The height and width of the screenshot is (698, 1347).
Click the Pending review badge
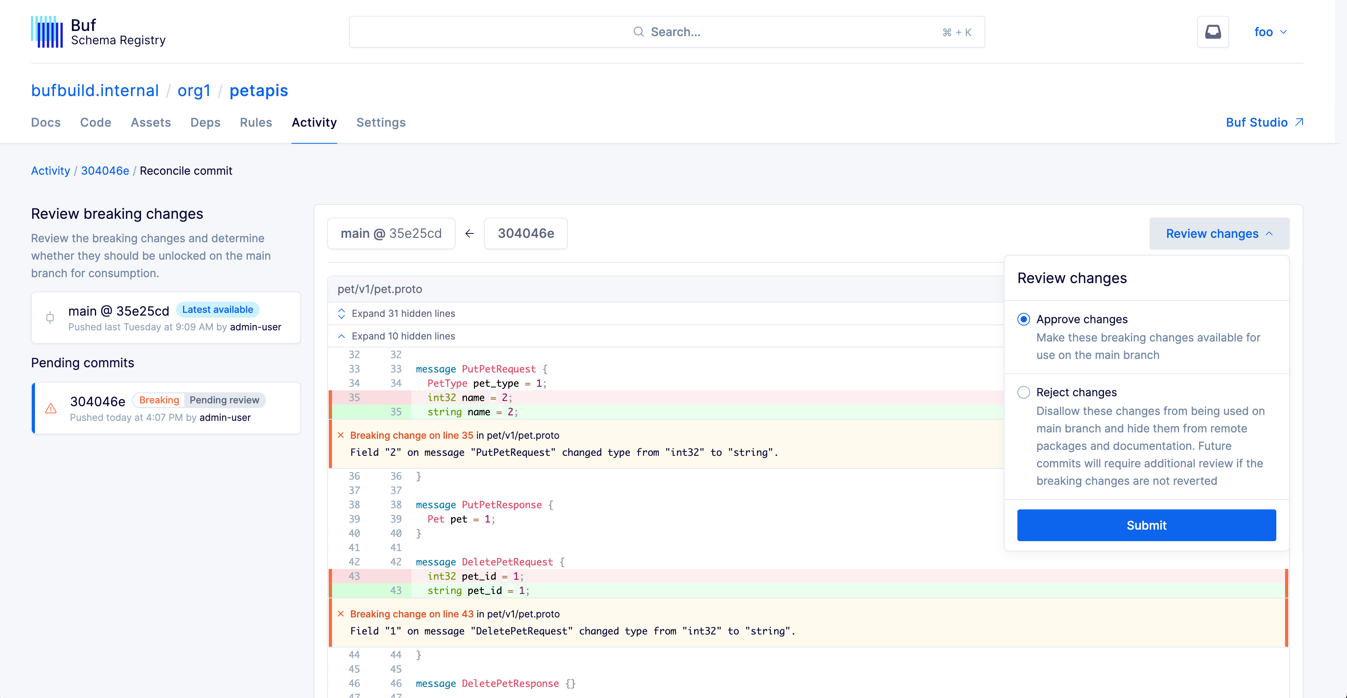(x=224, y=401)
